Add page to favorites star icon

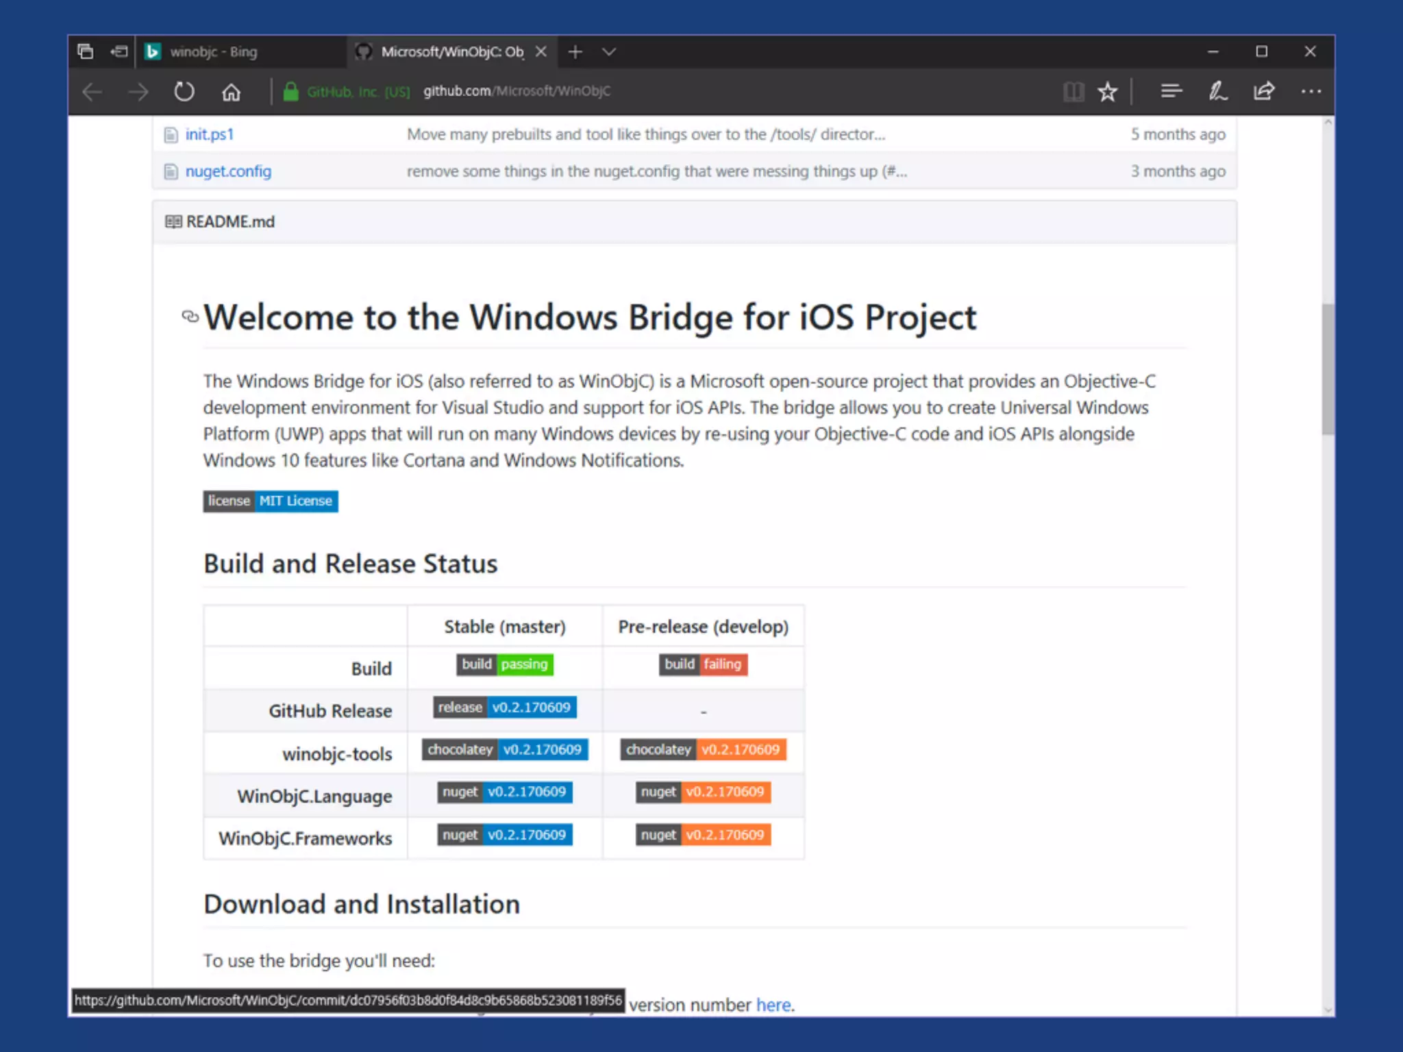1107,91
